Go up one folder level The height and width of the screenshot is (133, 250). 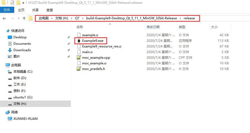(x=24, y=19)
